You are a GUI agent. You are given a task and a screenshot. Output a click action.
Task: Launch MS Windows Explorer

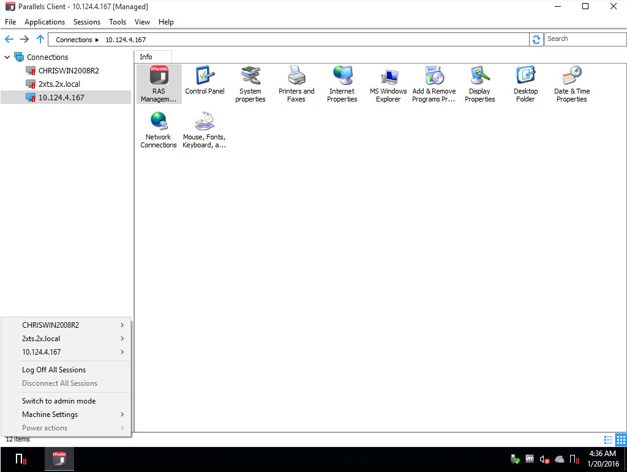point(388,84)
